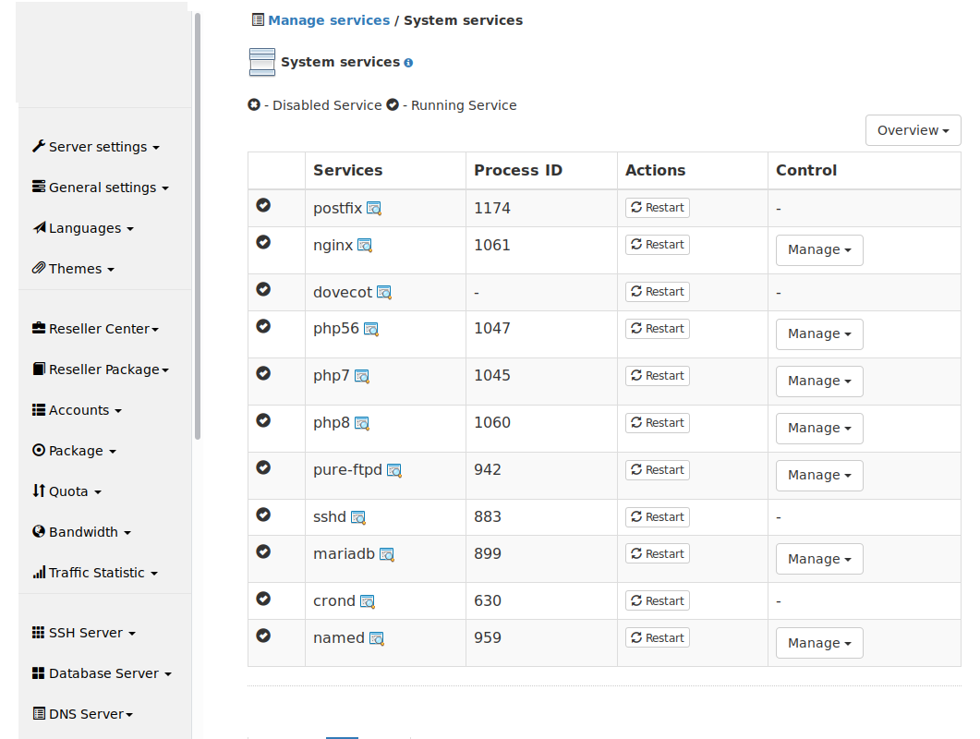Expand the DNS Server menu
Image resolution: width=980 pixels, height=739 pixels.
pyautogui.click(x=82, y=714)
